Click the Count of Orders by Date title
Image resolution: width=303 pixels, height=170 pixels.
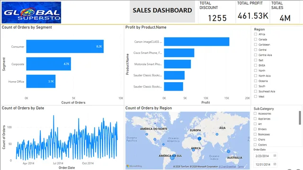click(x=23, y=108)
